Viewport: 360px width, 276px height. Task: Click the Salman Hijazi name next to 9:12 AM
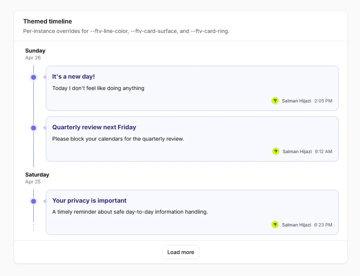(297, 151)
